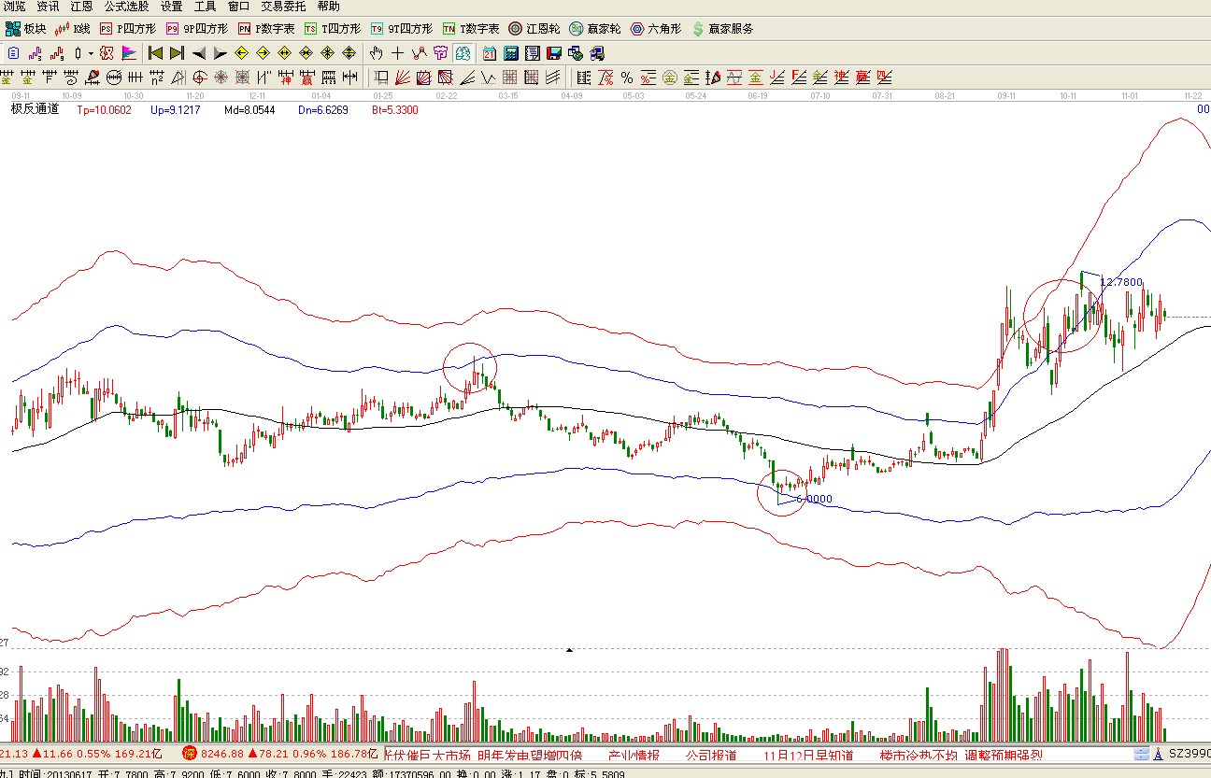This screenshot has width=1211, height=778.
Task: Click the calendar icon in toolbar
Action: (x=489, y=53)
